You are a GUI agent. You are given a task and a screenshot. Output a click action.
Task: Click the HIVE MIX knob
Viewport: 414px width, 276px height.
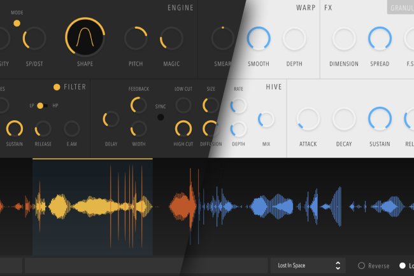[266, 120]
